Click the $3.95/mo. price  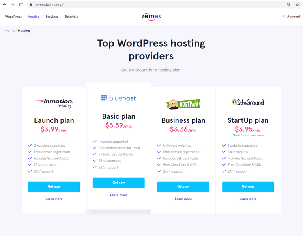[248, 129]
